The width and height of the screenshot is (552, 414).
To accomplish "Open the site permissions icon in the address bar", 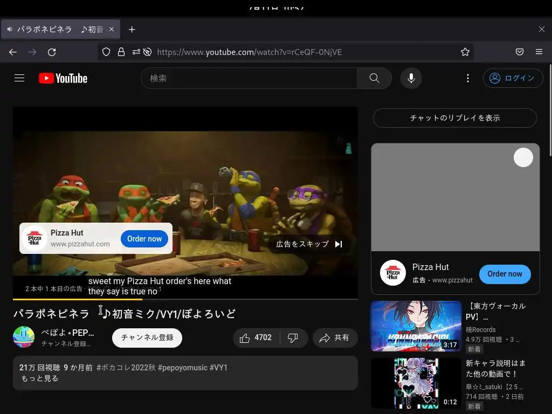I will (136, 52).
